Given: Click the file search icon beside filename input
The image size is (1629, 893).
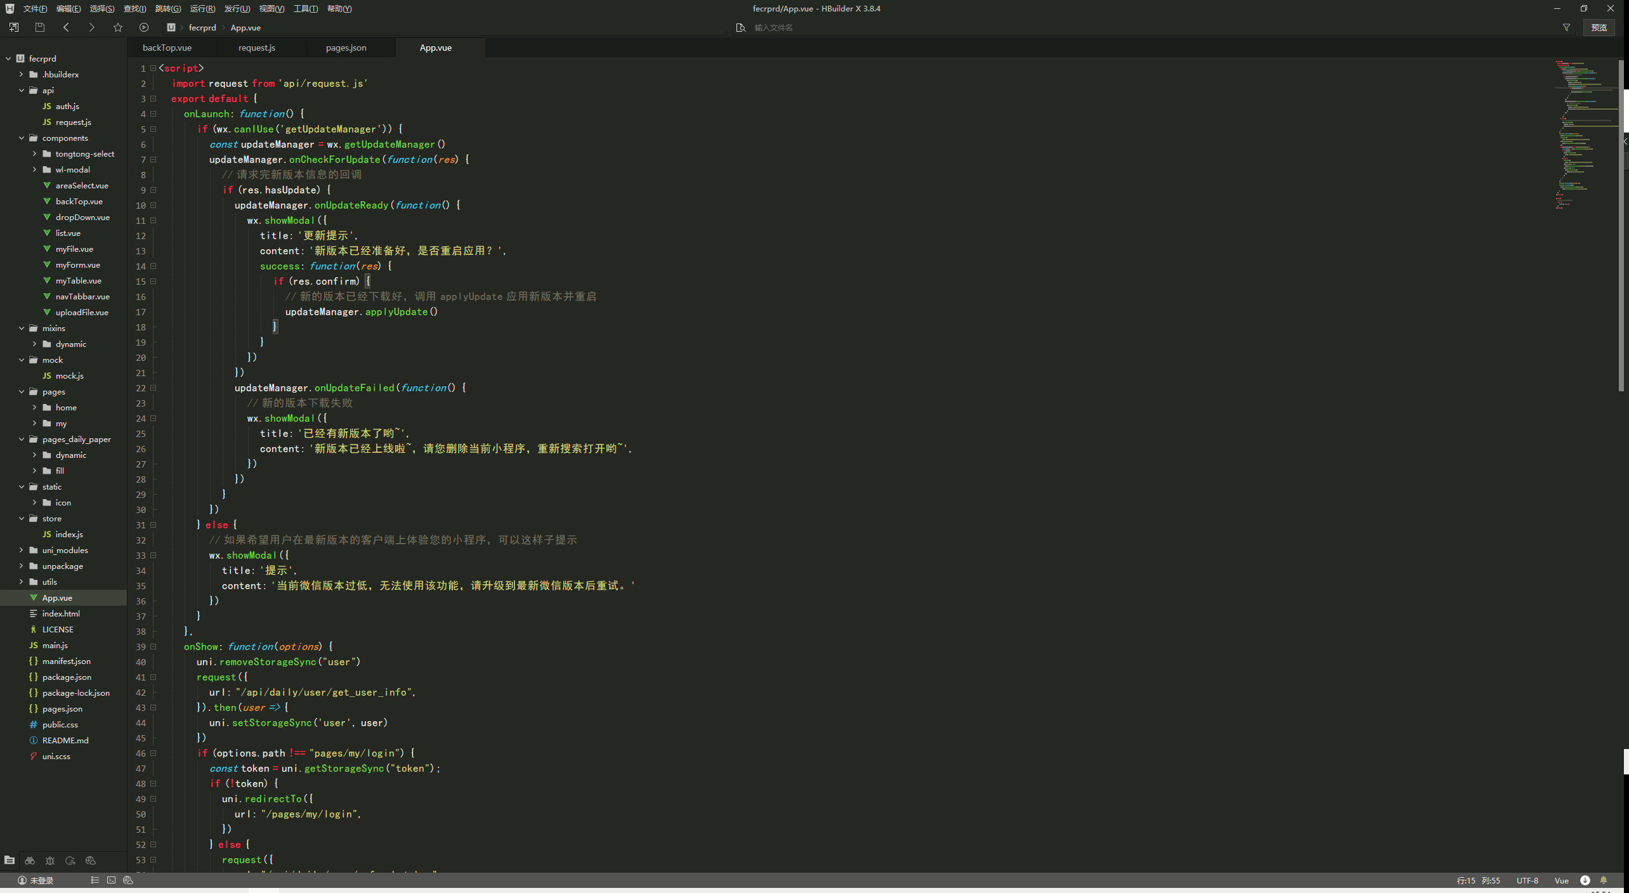Looking at the screenshot, I should [740, 27].
